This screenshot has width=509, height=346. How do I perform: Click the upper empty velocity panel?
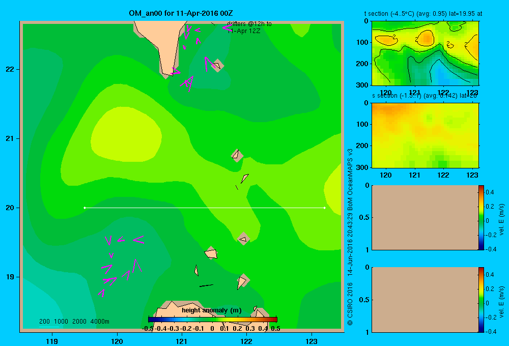coord(425,217)
